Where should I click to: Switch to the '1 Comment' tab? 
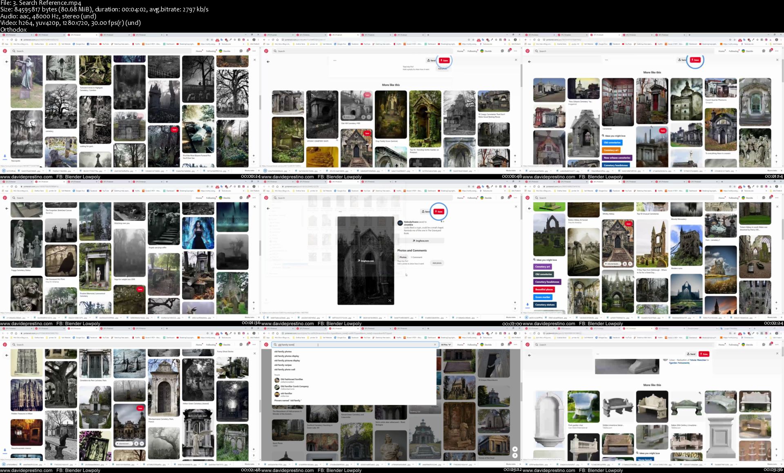point(416,257)
